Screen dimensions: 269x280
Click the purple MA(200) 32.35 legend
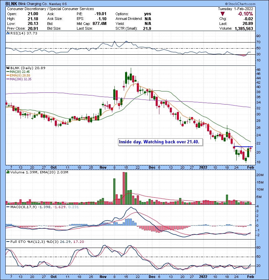19,79
